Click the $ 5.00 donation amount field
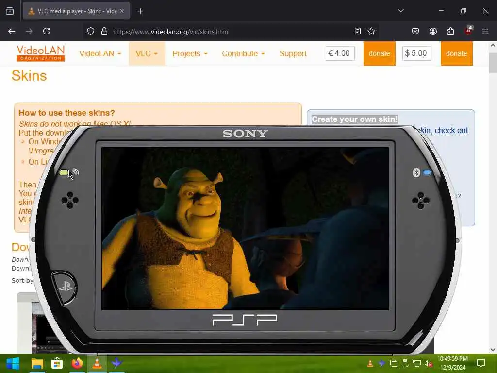 (x=416, y=53)
